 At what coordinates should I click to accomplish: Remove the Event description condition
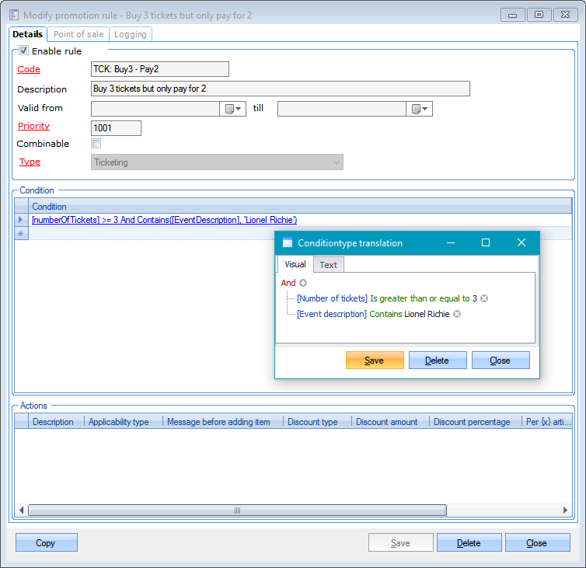click(457, 314)
